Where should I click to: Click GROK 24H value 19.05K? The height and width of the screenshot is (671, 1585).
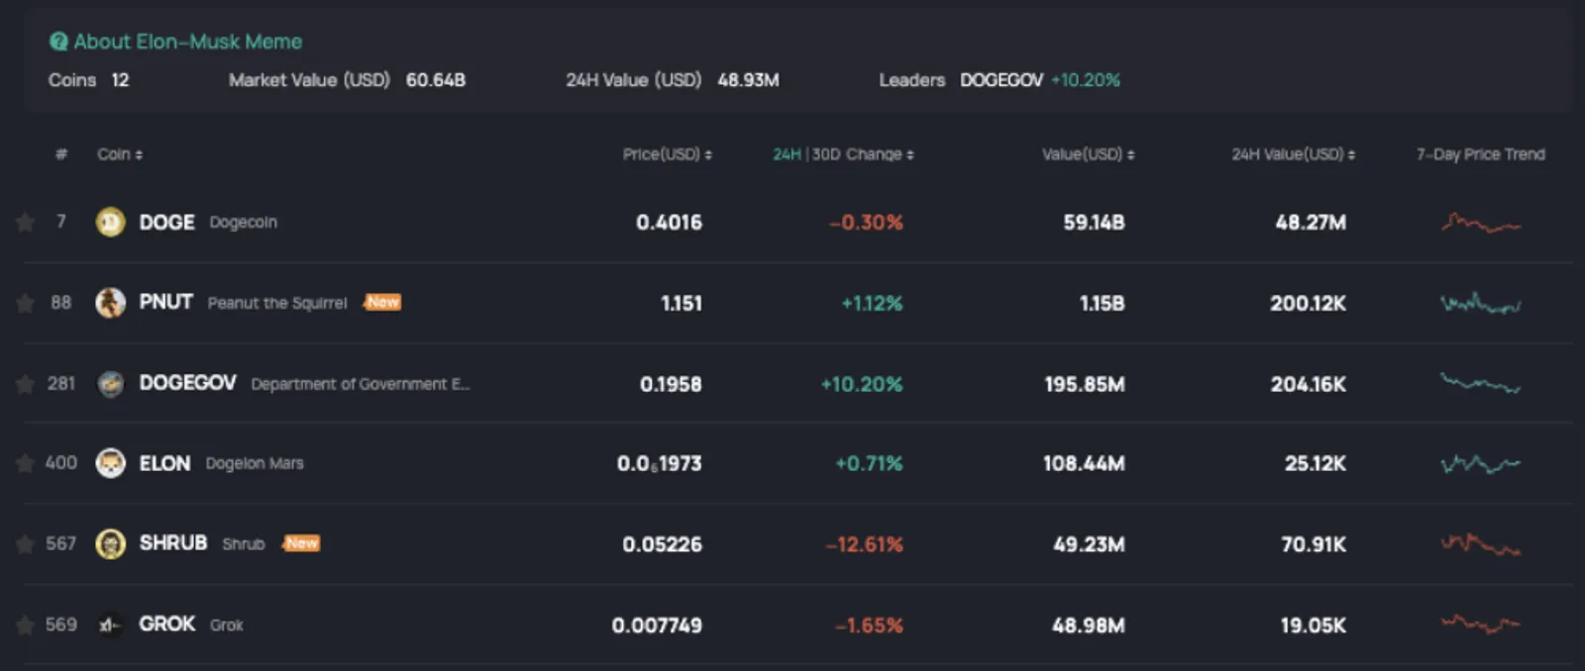pyautogui.click(x=1313, y=625)
